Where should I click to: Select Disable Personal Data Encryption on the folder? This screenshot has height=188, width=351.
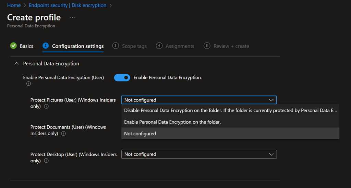tap(230, 111)
